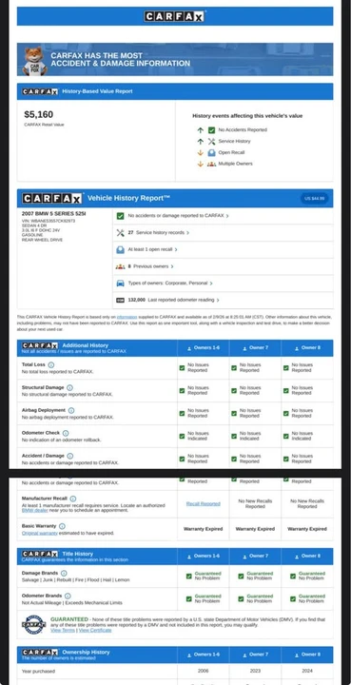Expand chevron after Last reported odometer reading
Image resolution: width=351 pixels, height=685 pixels.
tap(218, 300)
